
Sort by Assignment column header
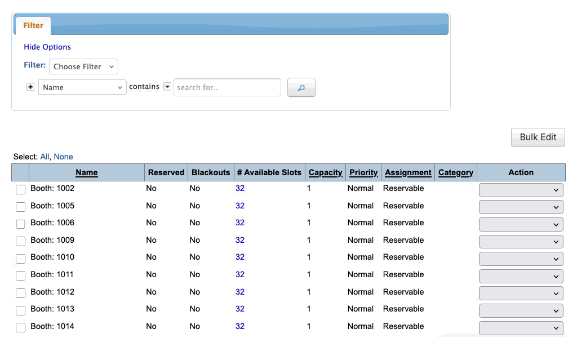coord(408,172)
